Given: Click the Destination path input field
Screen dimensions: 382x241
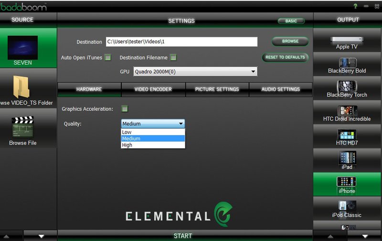Looking at the screenshot, I should (x=181, y=41).
